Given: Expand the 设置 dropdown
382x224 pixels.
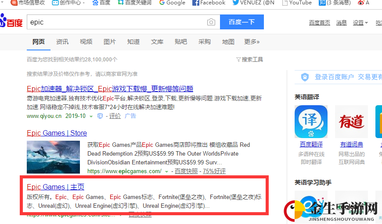Looking at the screenshot, I should click(x=360, y=23).
